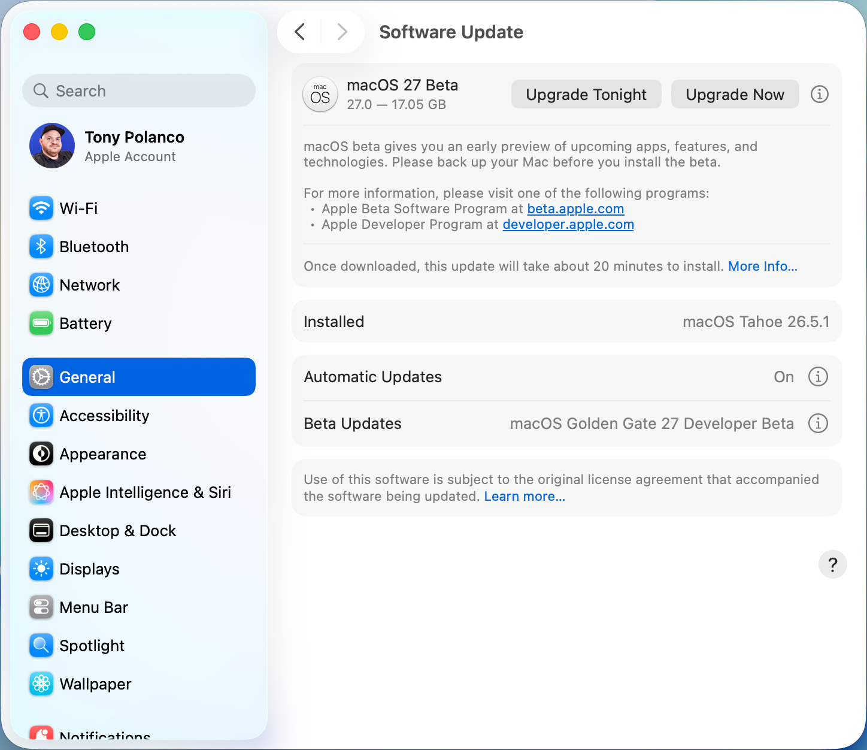Open the beta.apple.com link
This screenshot has height=750, width=867.
pos(575,208)
